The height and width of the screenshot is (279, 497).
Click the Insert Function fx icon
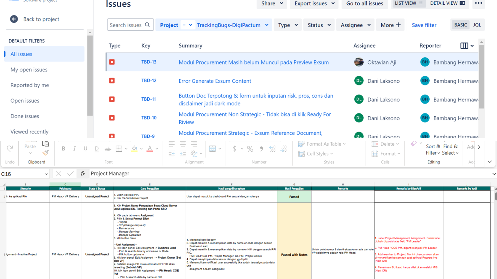click(x=83, y=174)
